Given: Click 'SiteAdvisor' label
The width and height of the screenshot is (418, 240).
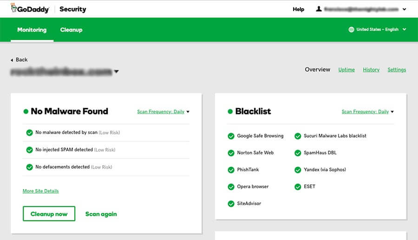Looking at the screenshot, I should [x=249, y=203].
